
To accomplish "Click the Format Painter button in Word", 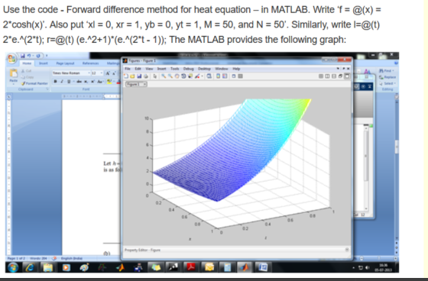I will pyautogui.click(x=34, y=83).
